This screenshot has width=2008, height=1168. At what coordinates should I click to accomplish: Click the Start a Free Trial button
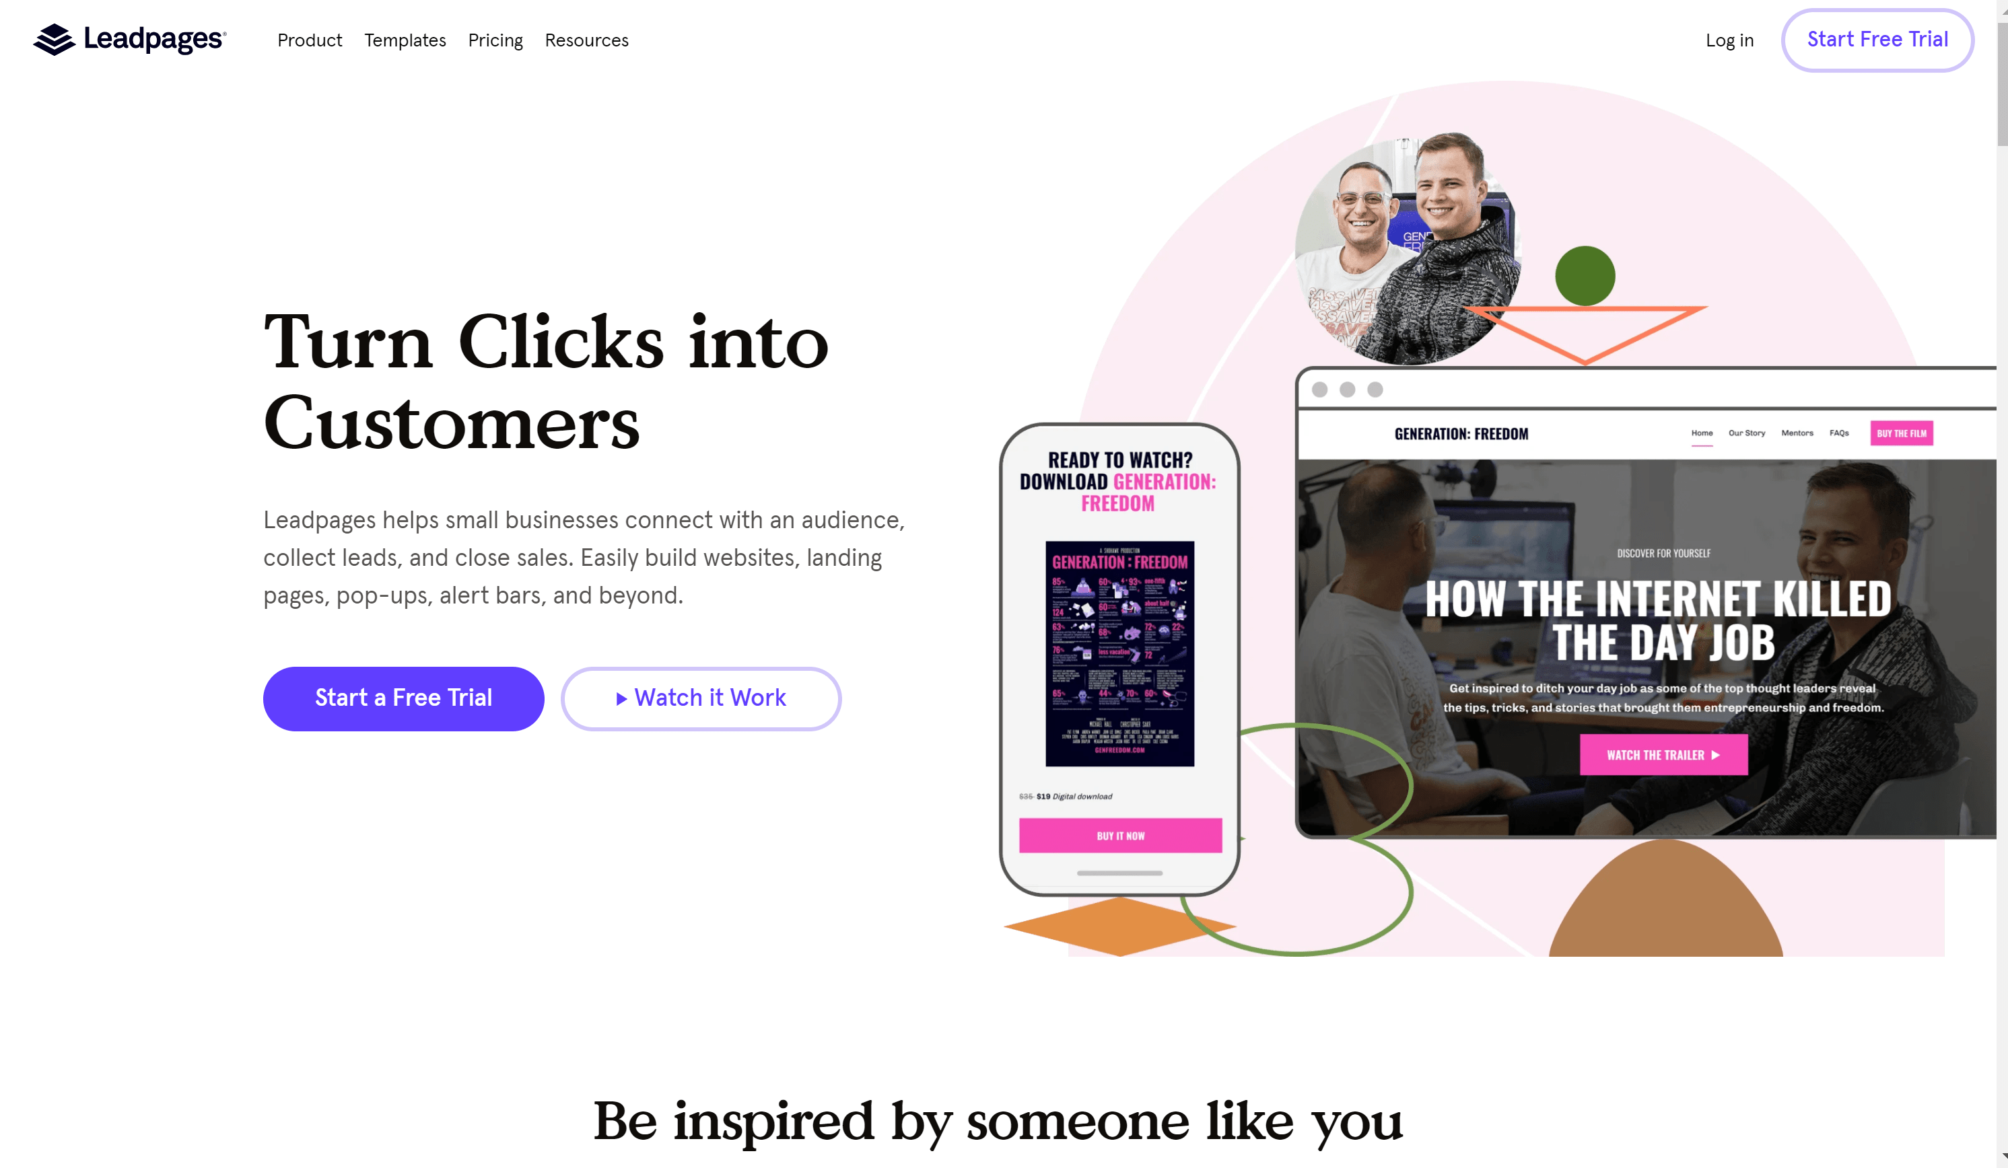[x=403, y=696]
